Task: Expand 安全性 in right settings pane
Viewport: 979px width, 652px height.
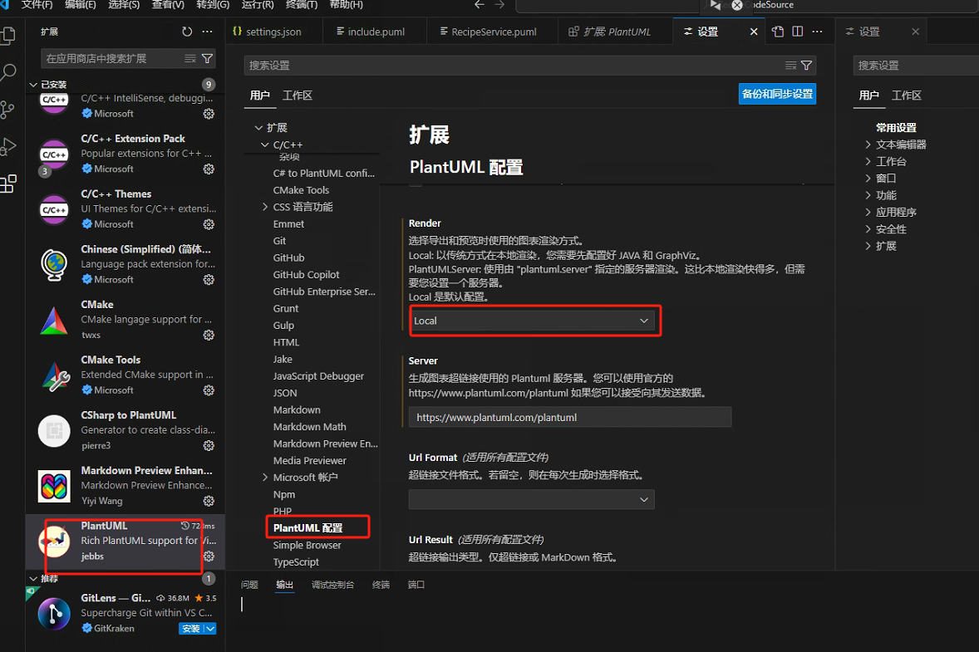Action: click(x=868, y=229)
